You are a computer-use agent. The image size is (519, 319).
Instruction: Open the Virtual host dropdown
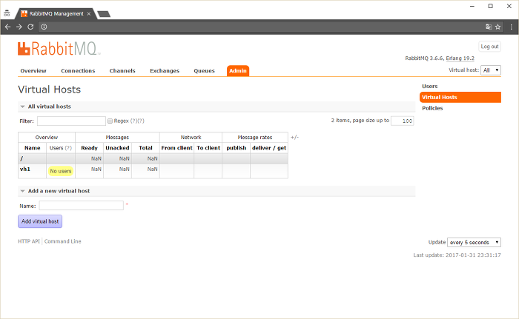coord(491,70)
